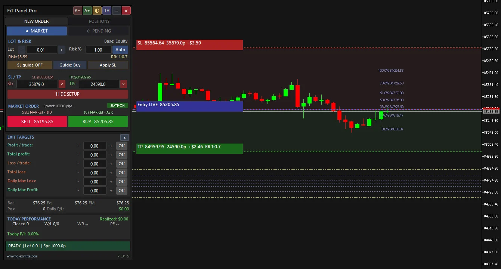The height and width of the screenshot is (269, 501).
Task: Select the green TP line label on chart
Action: coord(189,149)
